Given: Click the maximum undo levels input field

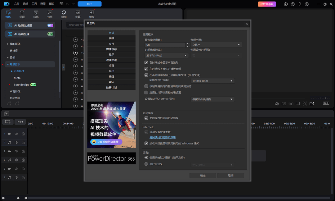Looking at the screenshot, I should point(165,45).
